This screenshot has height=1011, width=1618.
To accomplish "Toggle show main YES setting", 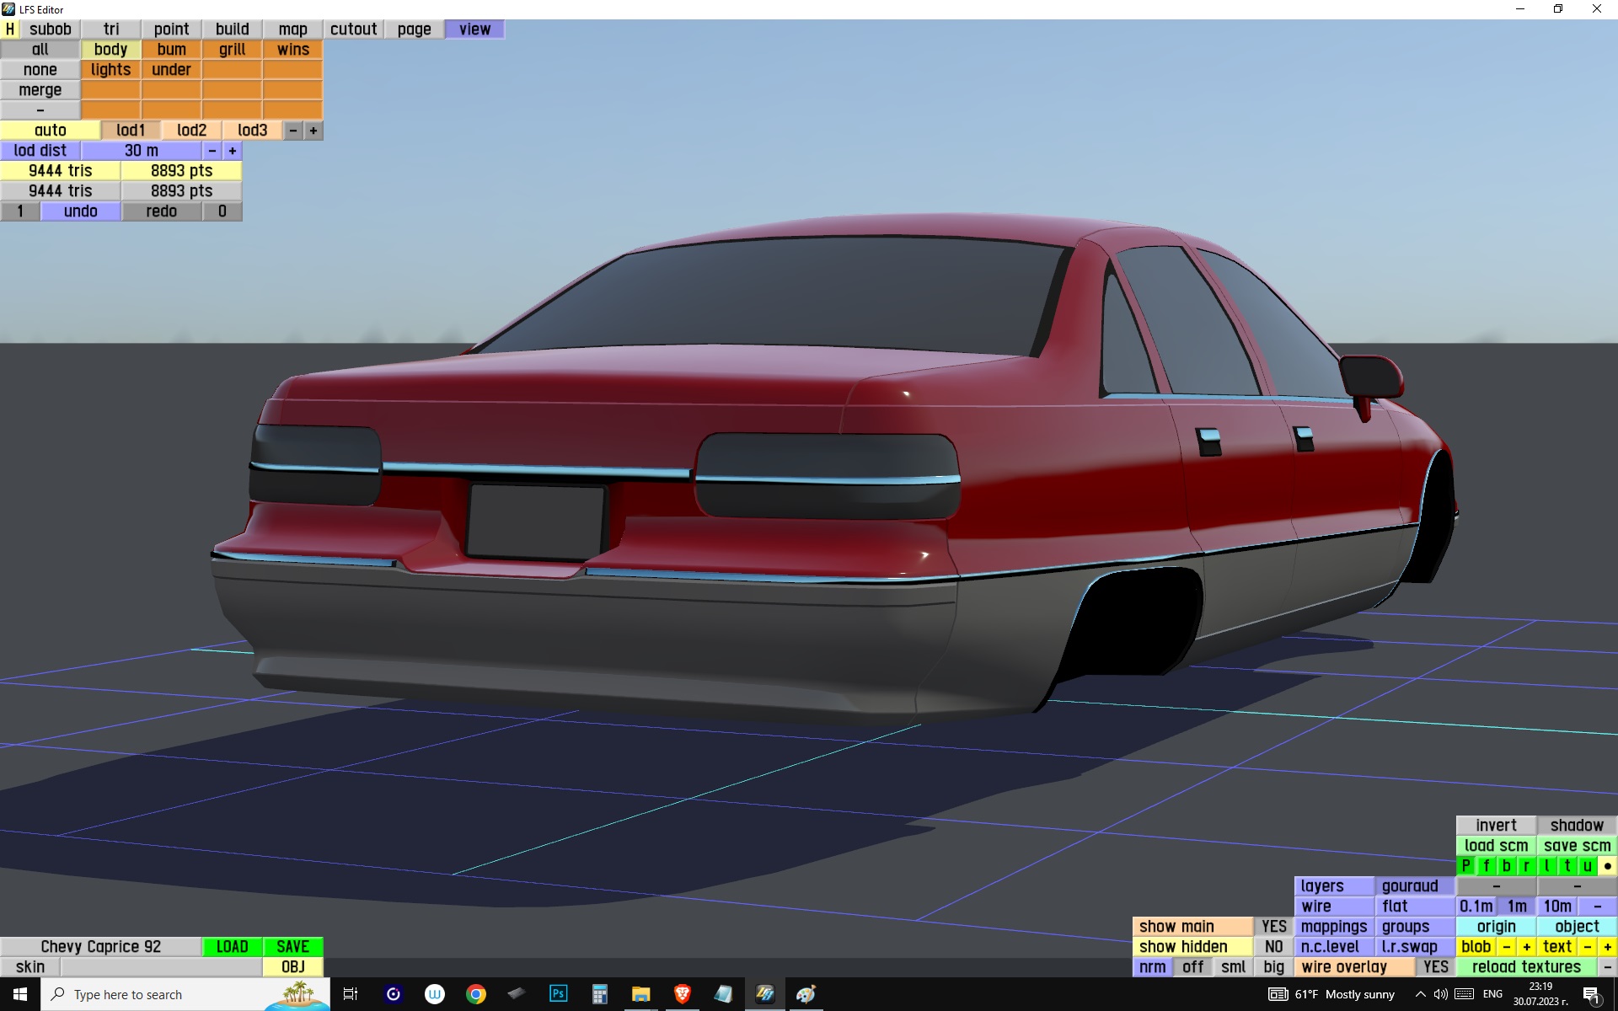I will 1273,927.
